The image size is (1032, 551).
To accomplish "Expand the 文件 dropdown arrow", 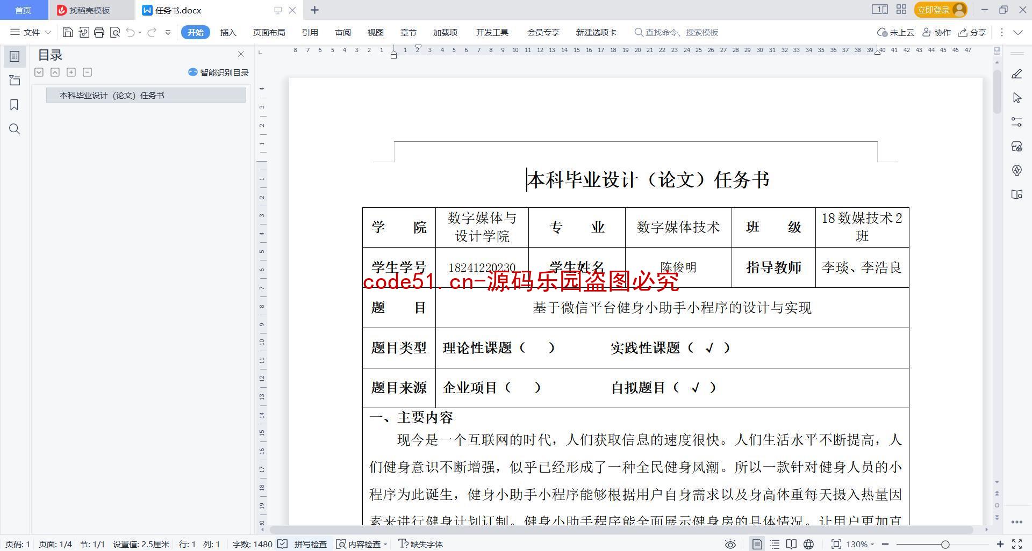I will [x=48, y=32].
